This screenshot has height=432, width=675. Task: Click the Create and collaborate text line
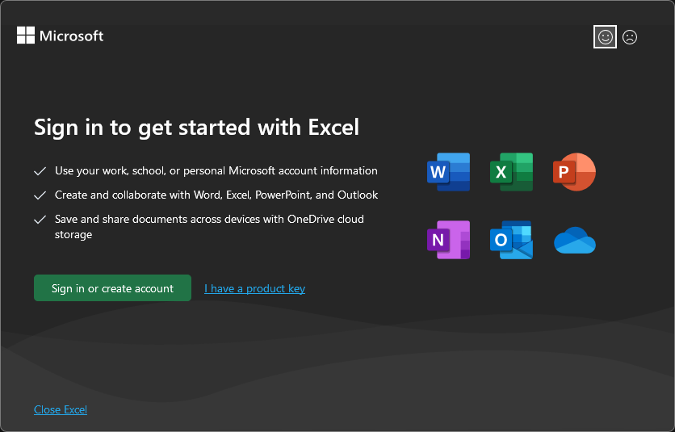[216, 195]
